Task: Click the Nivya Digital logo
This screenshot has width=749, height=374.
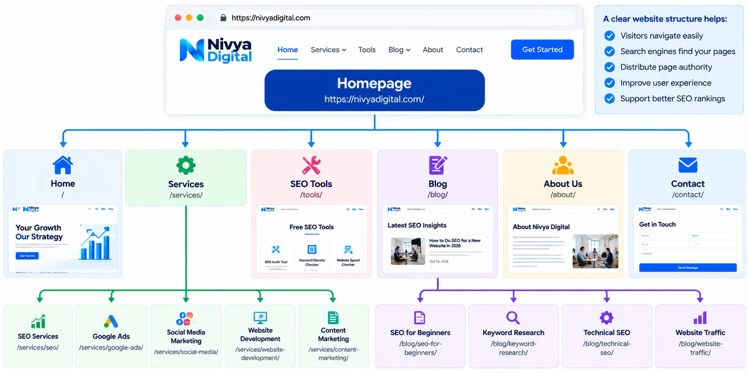Action: click(216, 50)
